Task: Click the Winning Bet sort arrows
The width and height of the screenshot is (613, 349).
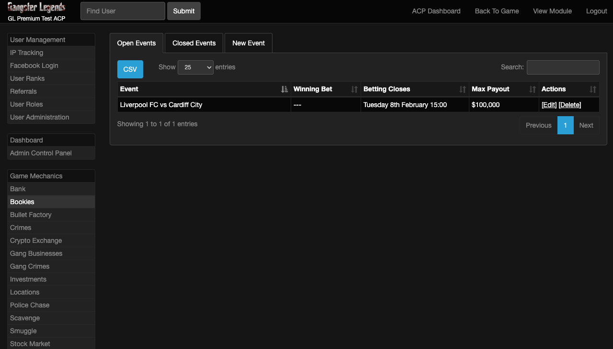Action: pyautogui.click(x=354, y=89)
